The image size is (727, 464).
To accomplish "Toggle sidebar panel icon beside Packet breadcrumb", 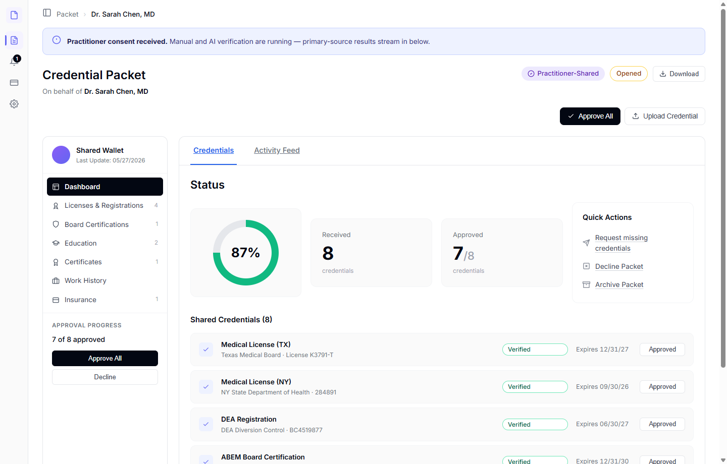I will pyautogui.click(x=47, y=13).
